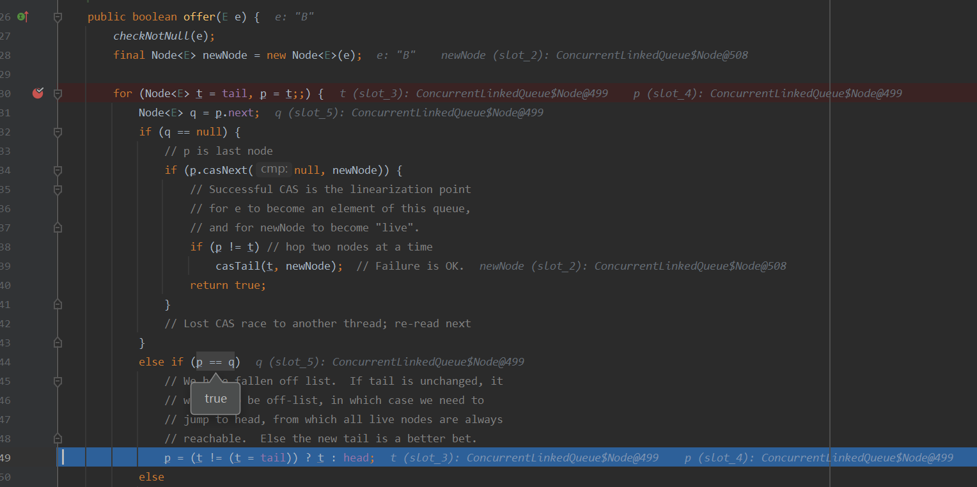Click the 'checkNotNull' method call
The image size is (977, 487).
[152, 36]
